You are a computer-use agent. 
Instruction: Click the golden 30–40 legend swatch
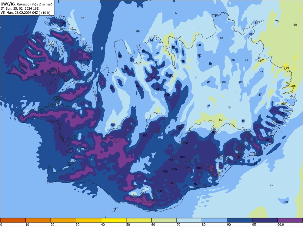(88, 220)
